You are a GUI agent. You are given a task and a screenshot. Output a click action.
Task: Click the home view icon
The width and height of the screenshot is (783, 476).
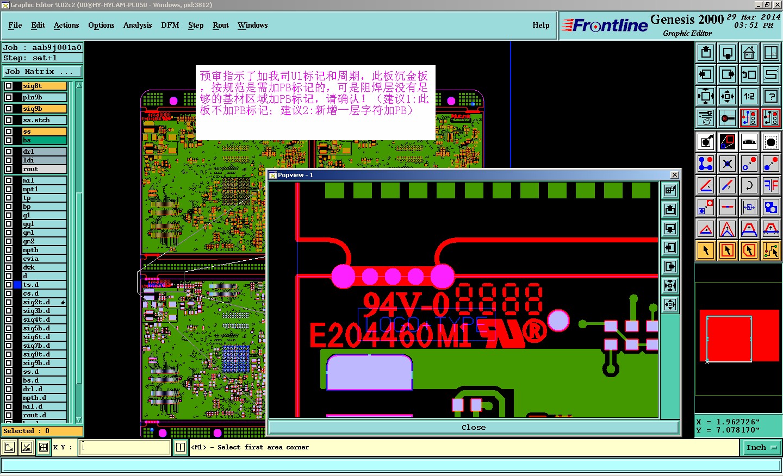point(749,53)
